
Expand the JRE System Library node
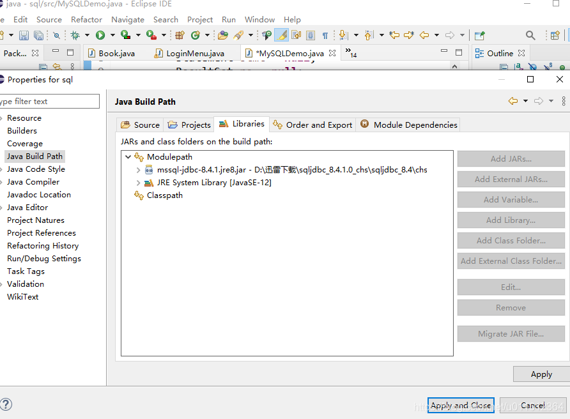(x=138, y=183)
